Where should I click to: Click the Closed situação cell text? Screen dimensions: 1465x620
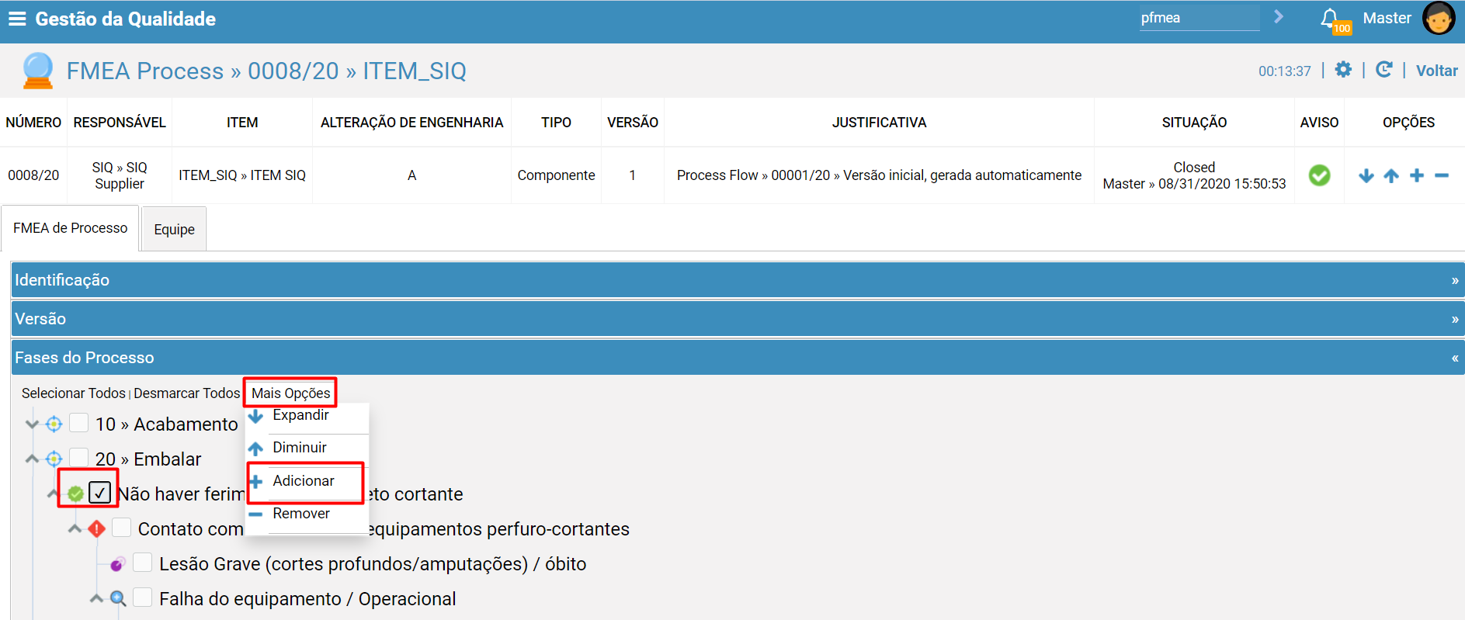(1194, 168)
